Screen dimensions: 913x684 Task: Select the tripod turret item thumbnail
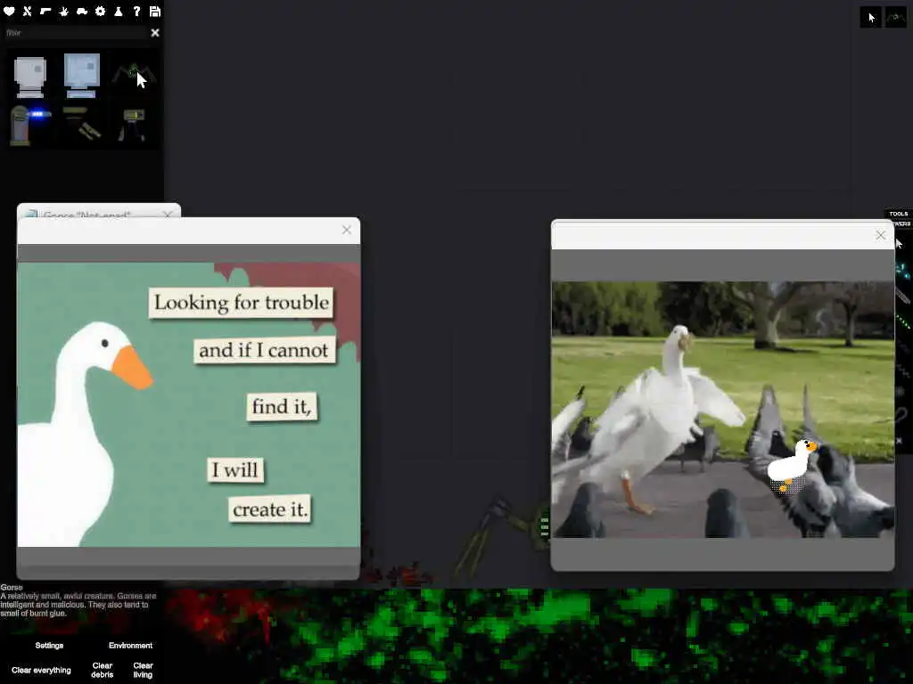click(133, 125)
